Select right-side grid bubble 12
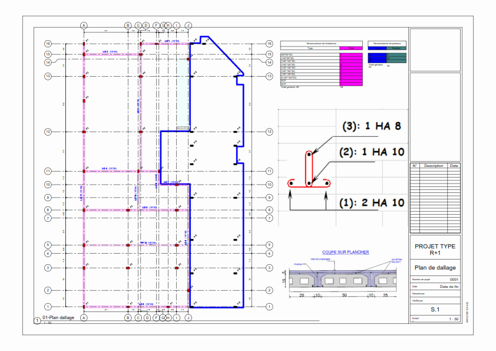This screenshot has height=351, width=496. coord(269,132)
